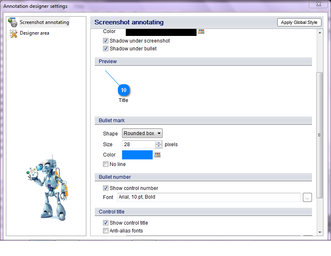
Task: Click the blue bullet Color swatch
Action: click(137, 155)
